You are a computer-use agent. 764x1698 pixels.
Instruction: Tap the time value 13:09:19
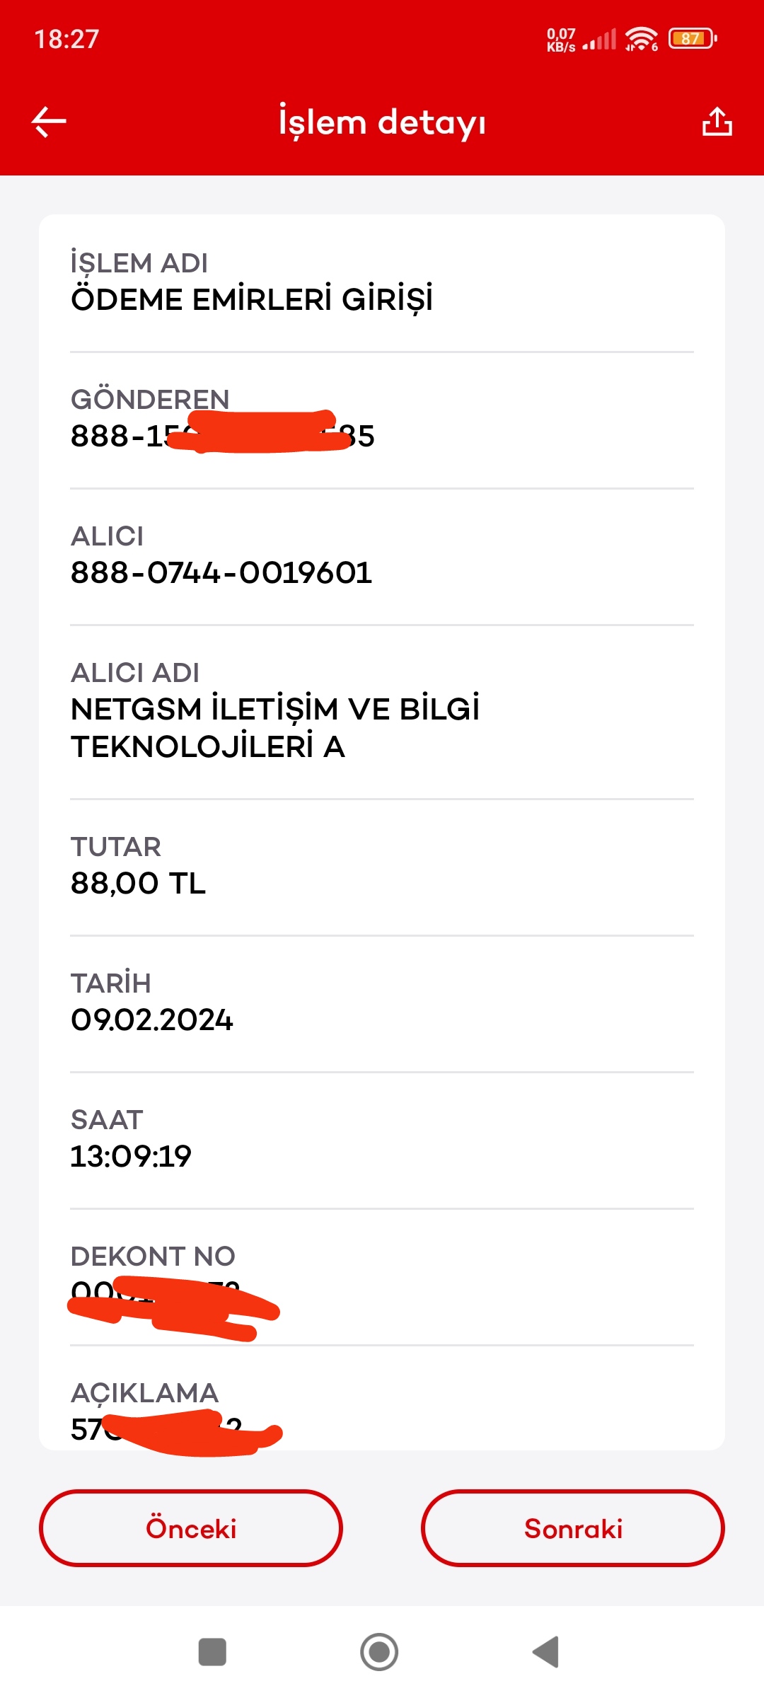pos(131,1156)
